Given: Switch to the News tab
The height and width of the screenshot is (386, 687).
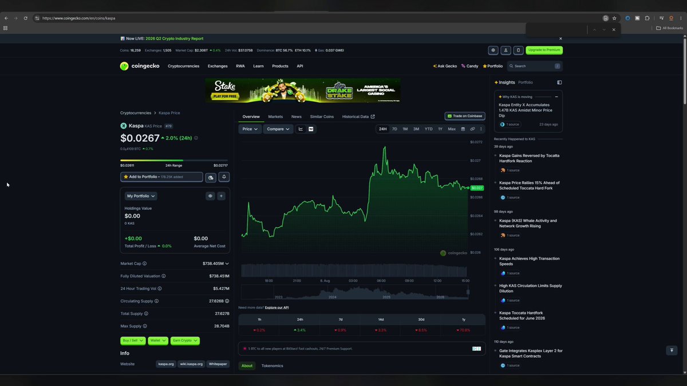Looking at the screenshot, I should point(296,117).
